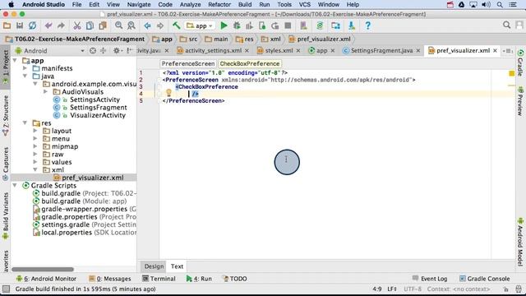Expand the layout folder
The height and width of the screenshot is (296, 526).
[x=35, y=131]
